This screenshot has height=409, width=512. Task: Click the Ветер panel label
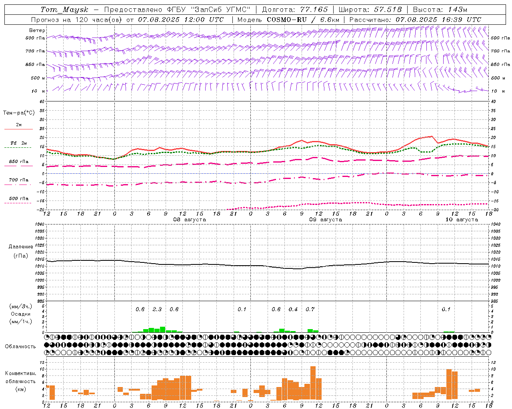pos(37,30)
